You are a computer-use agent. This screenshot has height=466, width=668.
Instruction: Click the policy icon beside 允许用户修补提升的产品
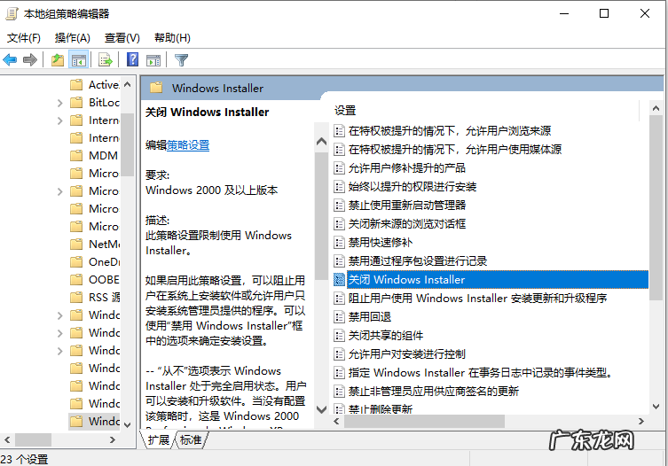pos(339,168)
